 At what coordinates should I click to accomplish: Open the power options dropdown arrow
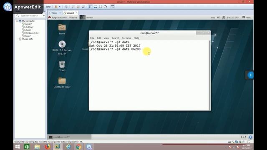60,7
